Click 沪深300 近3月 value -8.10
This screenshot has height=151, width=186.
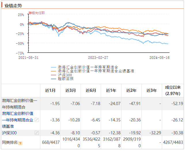pos(75,133)
